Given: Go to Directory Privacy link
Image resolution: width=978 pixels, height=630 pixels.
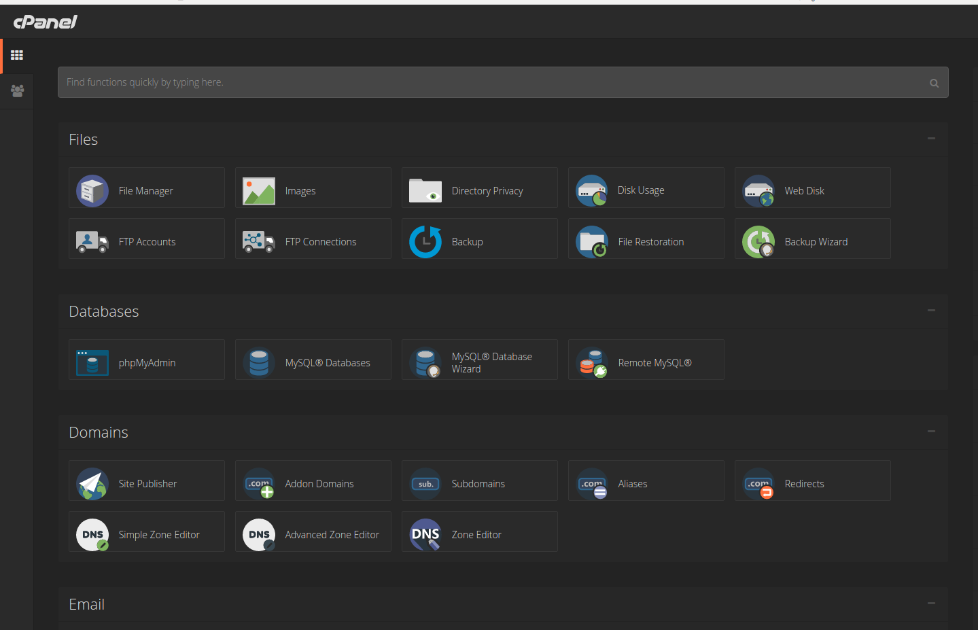Looking at the screenshot, I should click(487, 191).
